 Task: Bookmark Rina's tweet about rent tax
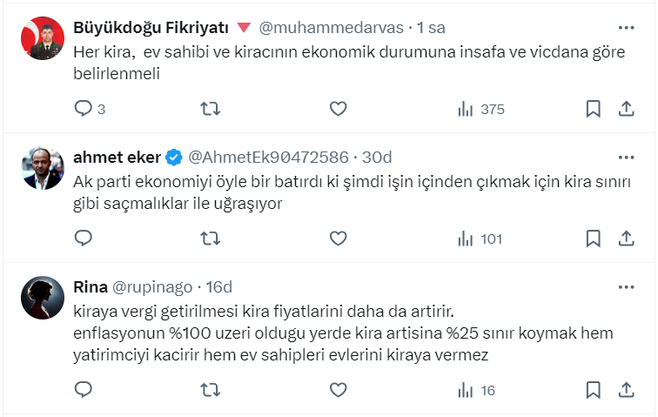coord(593,390)
